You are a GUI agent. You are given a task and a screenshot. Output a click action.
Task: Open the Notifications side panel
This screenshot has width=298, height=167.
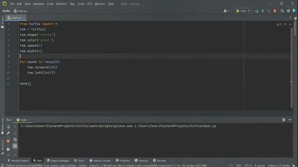295,26
